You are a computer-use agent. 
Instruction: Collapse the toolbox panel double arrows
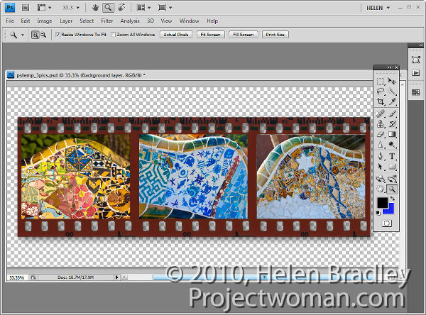389,67
